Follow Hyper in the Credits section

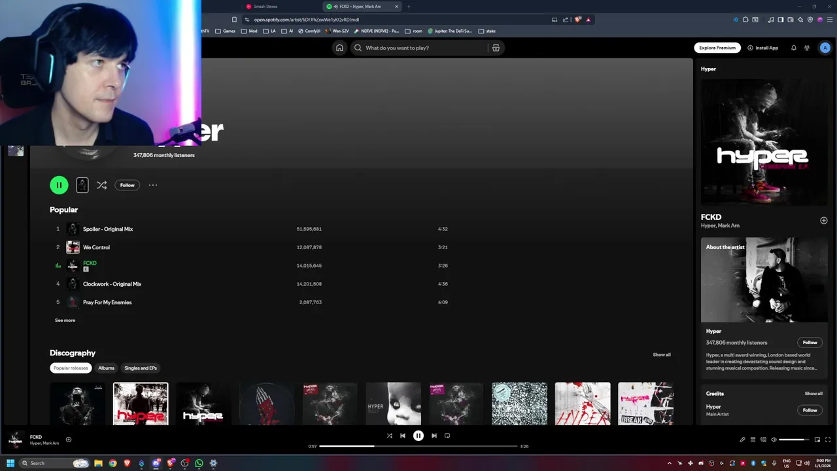tap(810, 410)
